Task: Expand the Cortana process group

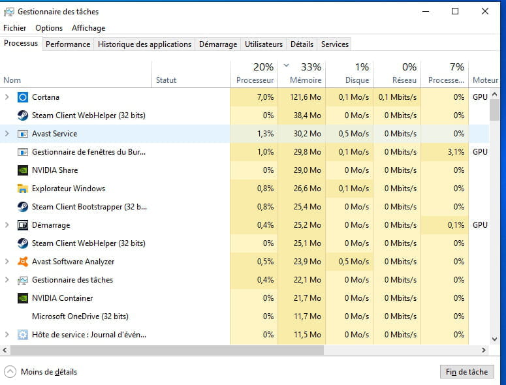Action: pyautogui.click(x=7, y=97)
